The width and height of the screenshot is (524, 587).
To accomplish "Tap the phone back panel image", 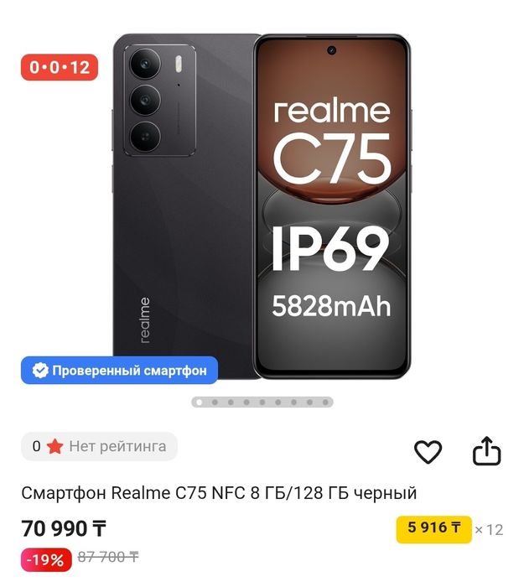I will point(184,206).
